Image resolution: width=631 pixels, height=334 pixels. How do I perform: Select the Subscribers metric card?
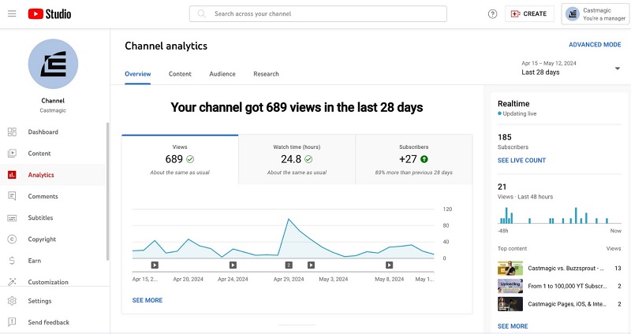pos(413,160)
